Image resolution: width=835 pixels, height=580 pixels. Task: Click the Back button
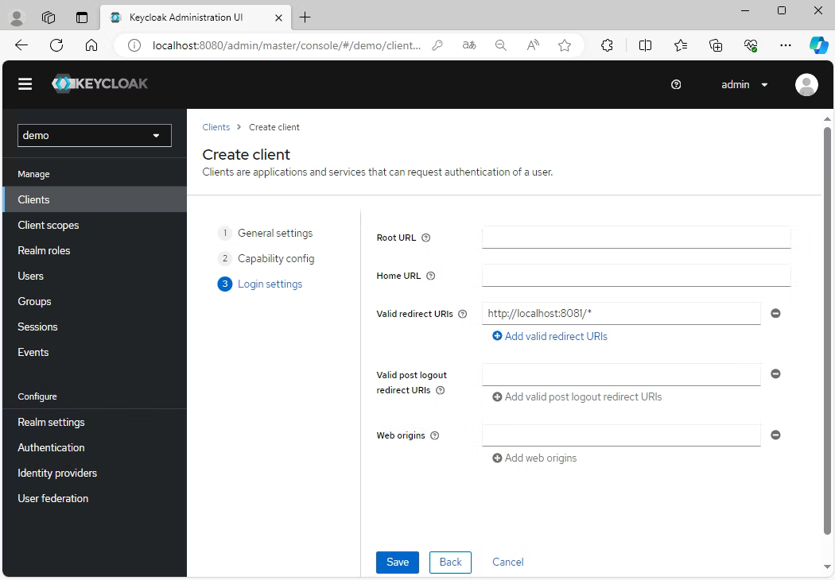(x=450, y=562)
